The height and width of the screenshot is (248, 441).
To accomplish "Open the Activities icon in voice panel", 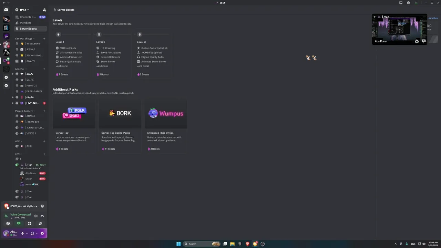I will pyautogui.click(x=30, y=224).
